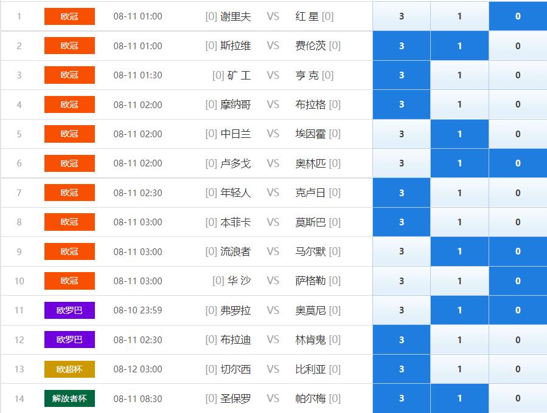Deselect option 3 for 布拉迪 vs 林肯鬼
Image resolution: width=547 pixels, height=413 pixels.
pyautogui.click(x=402, y=340)
